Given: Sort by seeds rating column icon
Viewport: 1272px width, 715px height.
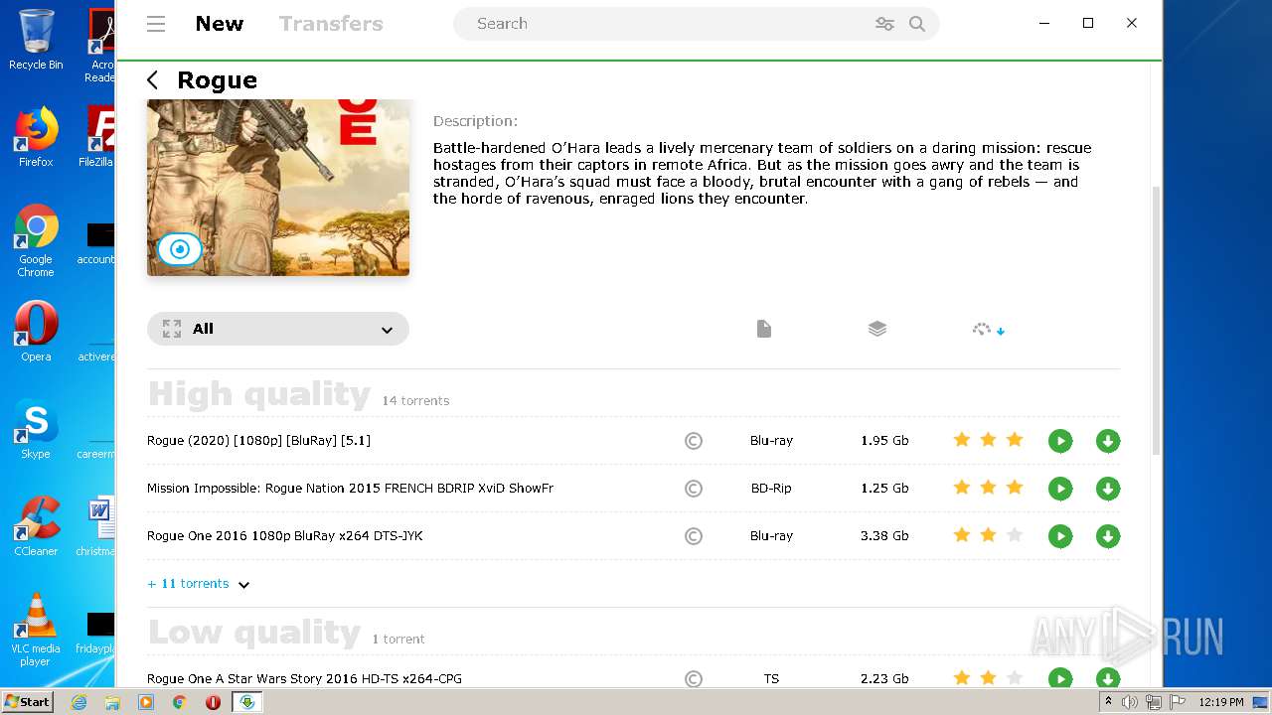Looking at the screenshot, I should [989, 330].
